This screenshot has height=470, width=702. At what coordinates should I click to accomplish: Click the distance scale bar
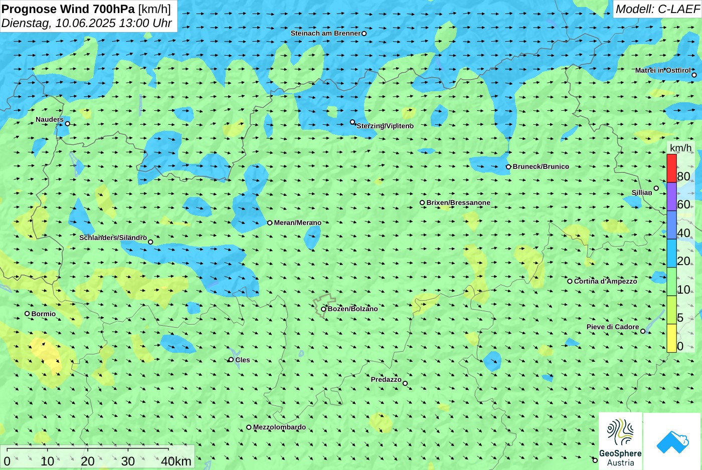[88, 450]
